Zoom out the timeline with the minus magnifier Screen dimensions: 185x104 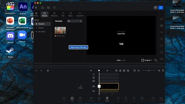138,70
